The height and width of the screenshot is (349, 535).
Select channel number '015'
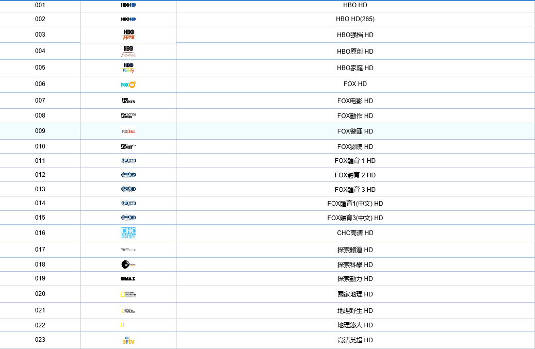click(40, 218)
